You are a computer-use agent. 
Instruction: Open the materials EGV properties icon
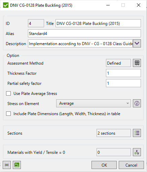tap(137, 152)
